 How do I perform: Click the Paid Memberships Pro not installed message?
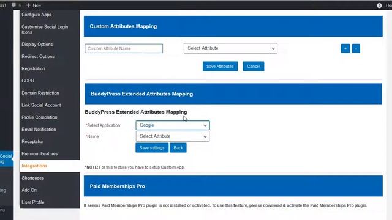[225, 205]
